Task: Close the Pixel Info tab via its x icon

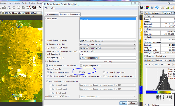Action: click(x=172, y=13)
